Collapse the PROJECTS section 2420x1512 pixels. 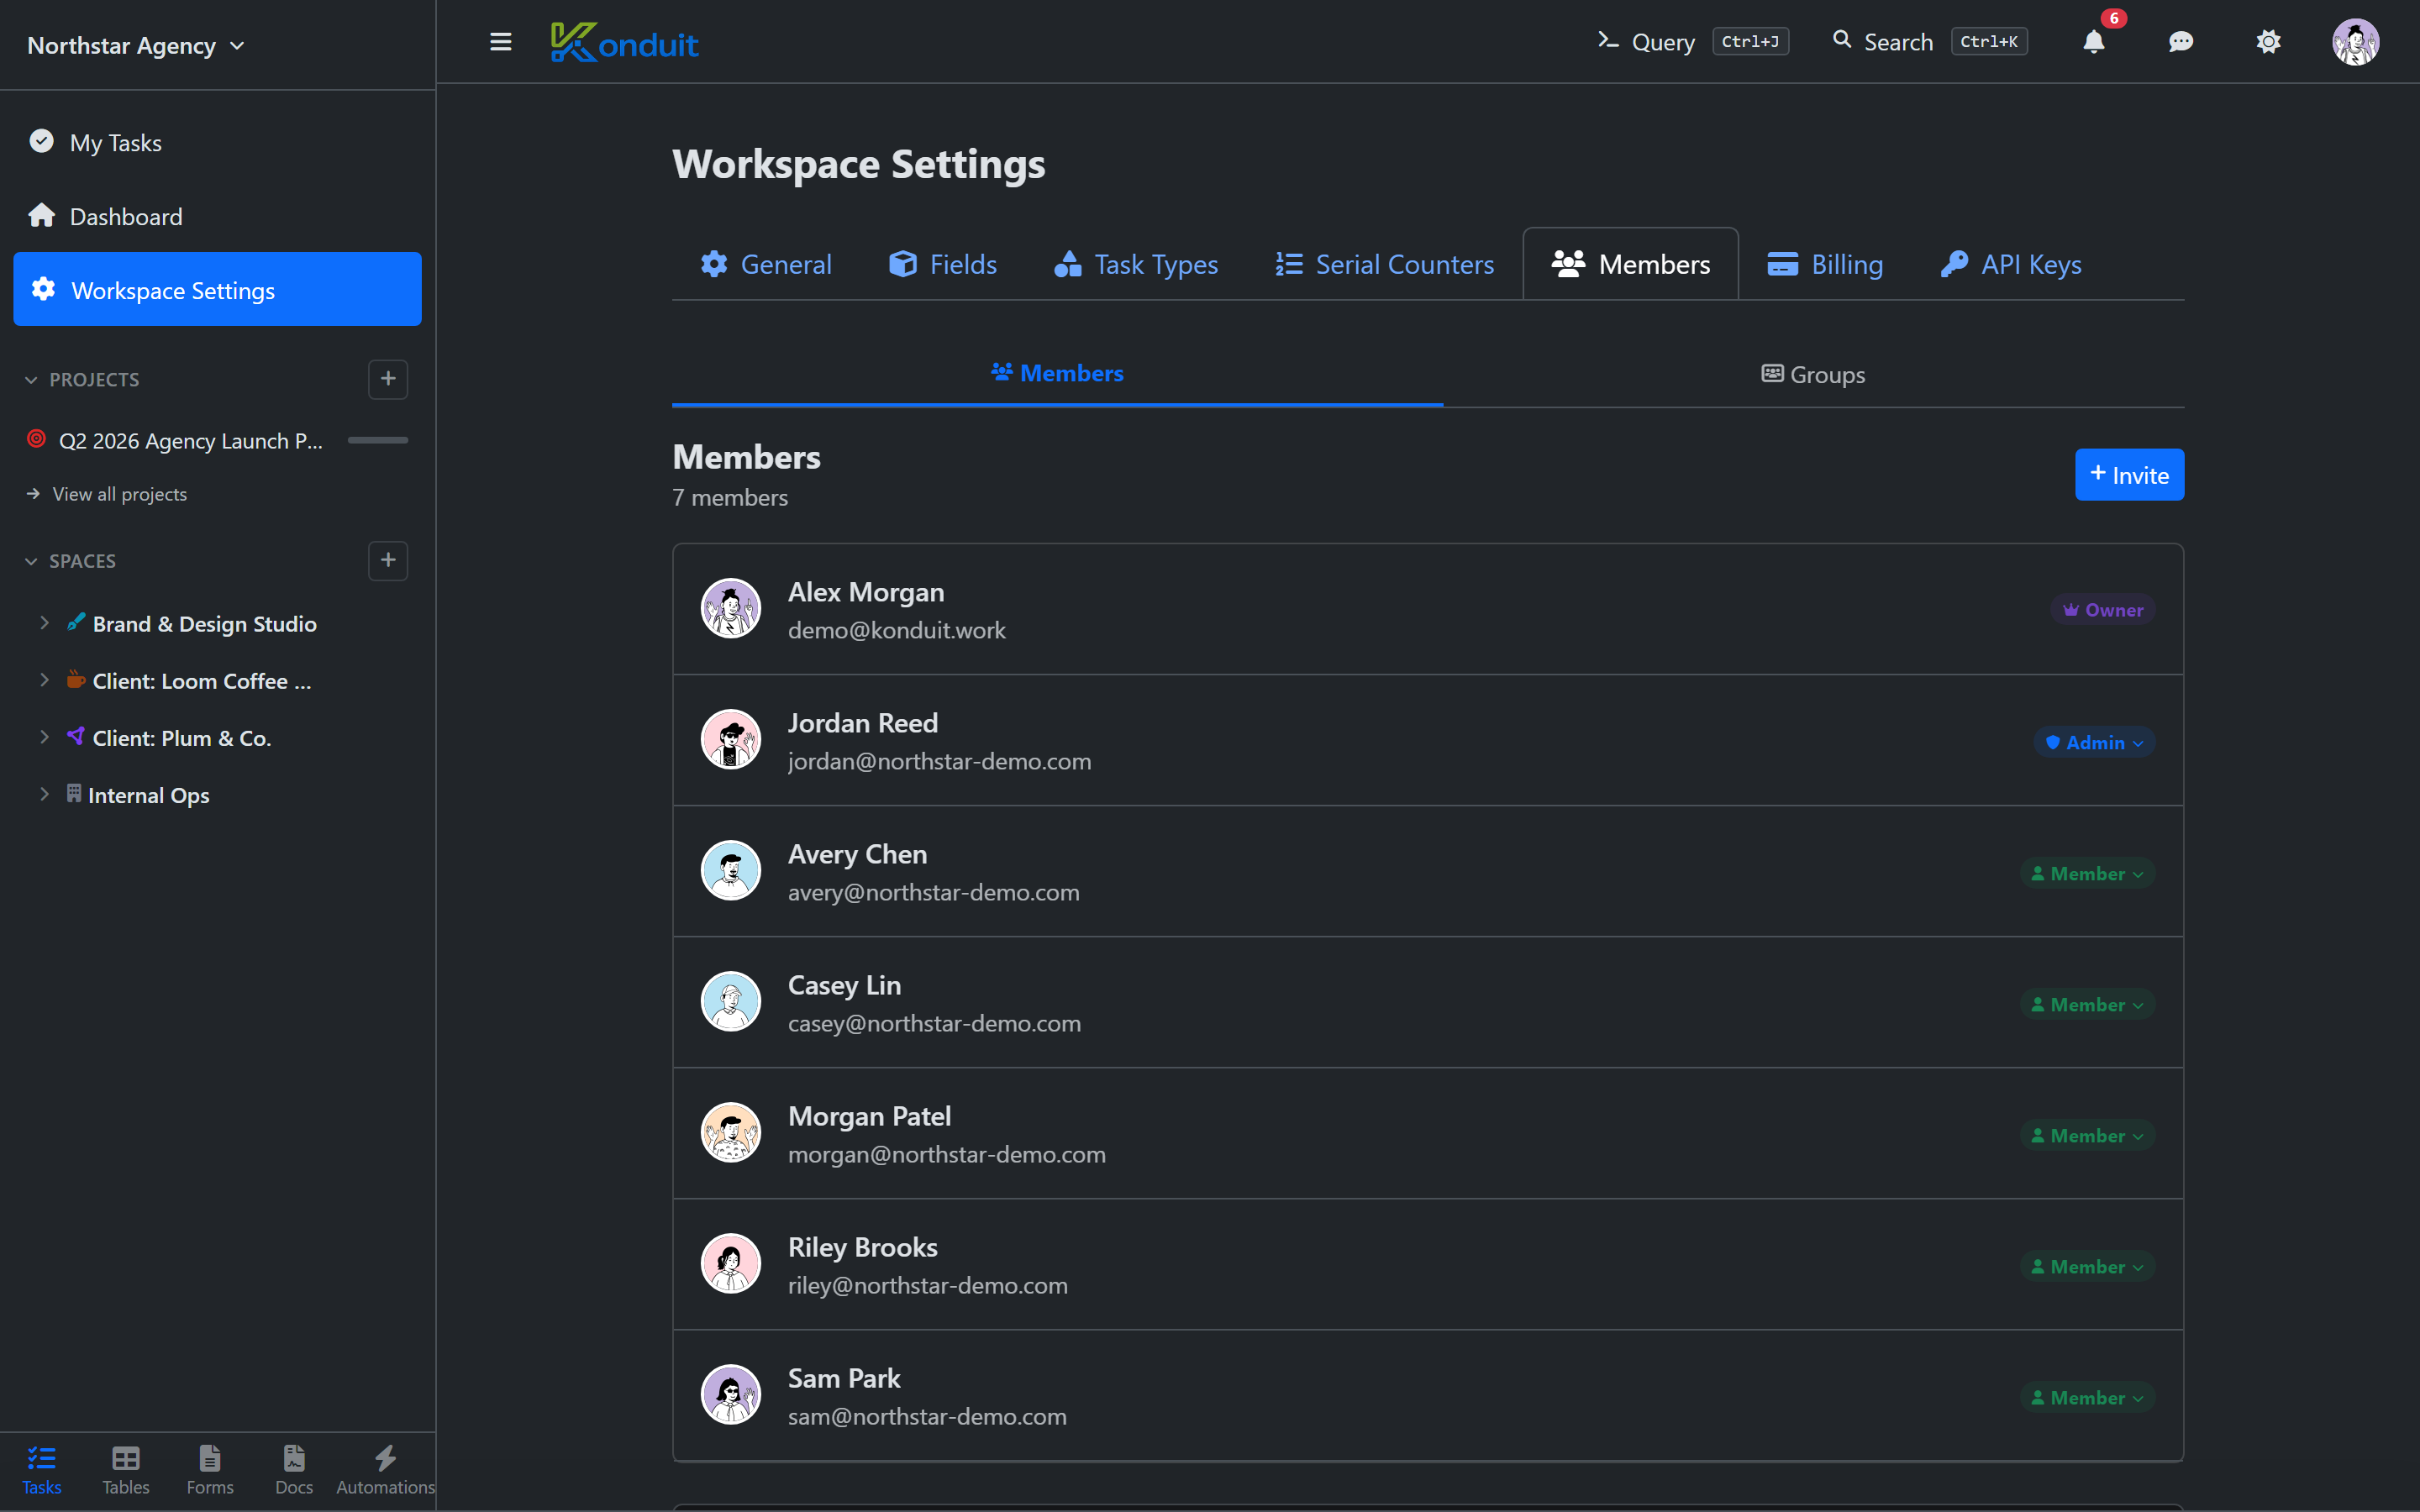(82, 380)
